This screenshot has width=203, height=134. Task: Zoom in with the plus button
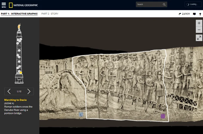point(199,23)
